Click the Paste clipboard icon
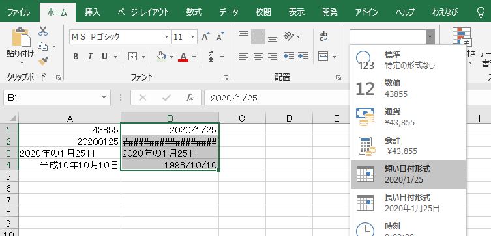The height and width of the screenshot is (236, 491). (x=21, y=38)
